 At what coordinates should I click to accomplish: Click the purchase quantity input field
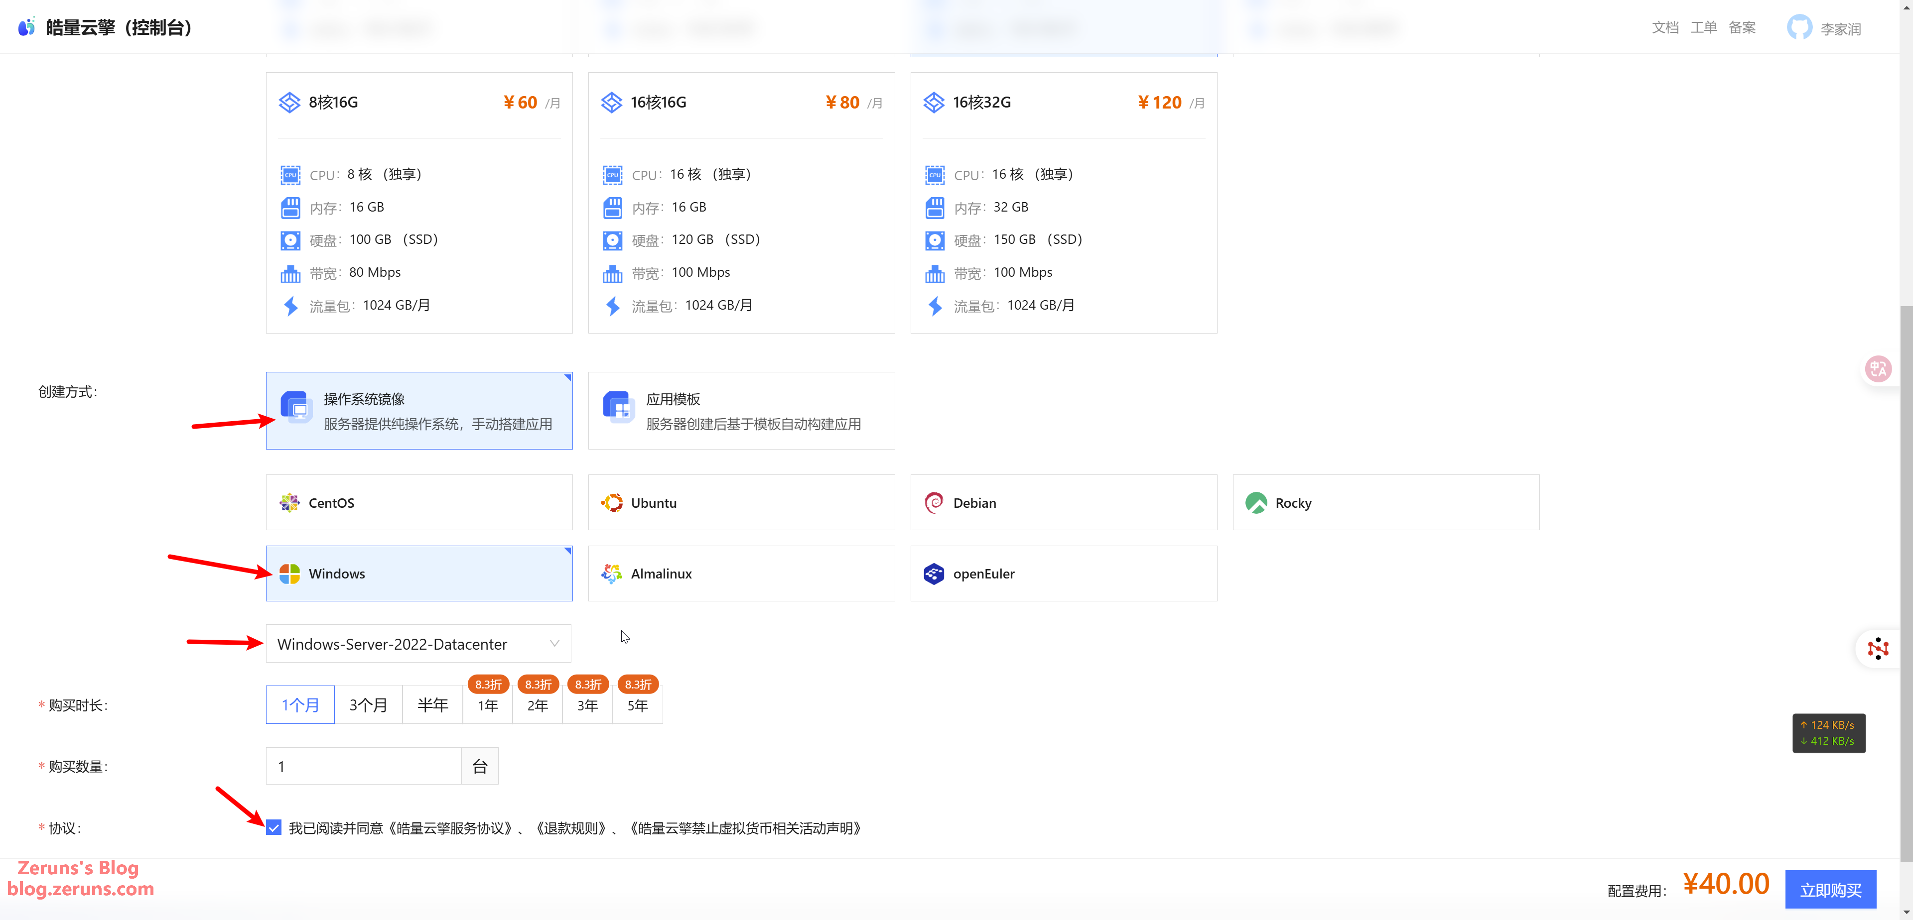click(363, 766)
